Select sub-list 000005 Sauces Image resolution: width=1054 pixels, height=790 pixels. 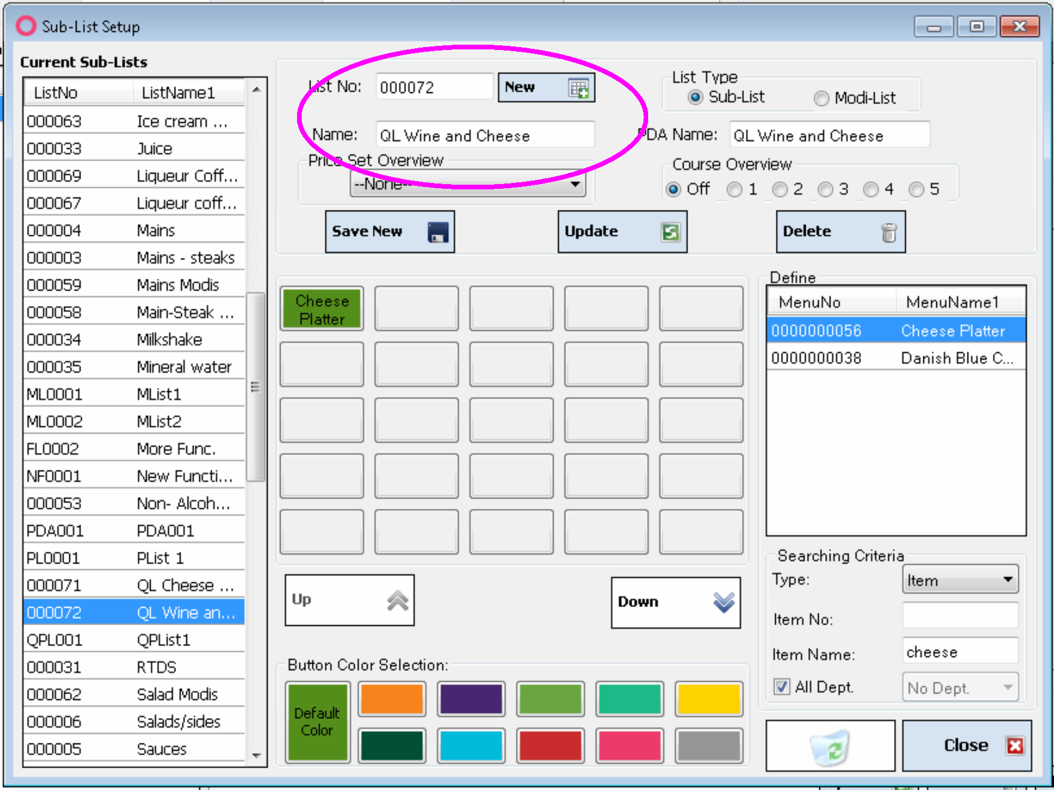click(134, 749)
